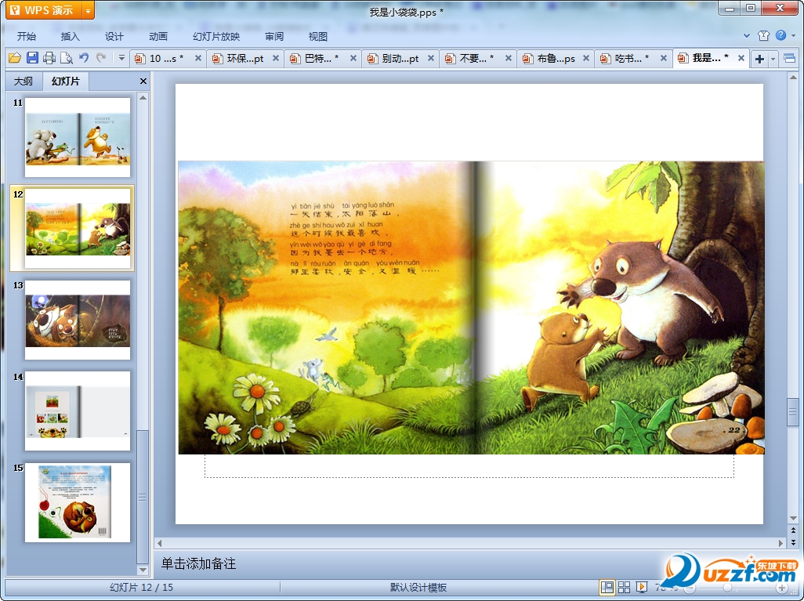This screenshot has height=601, width=804.
Task: Select slide 15 thumbnail
Action: [x=78, y=502]
